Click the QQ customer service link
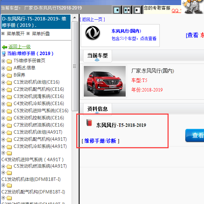204x204 pixels. coord(176,11)
